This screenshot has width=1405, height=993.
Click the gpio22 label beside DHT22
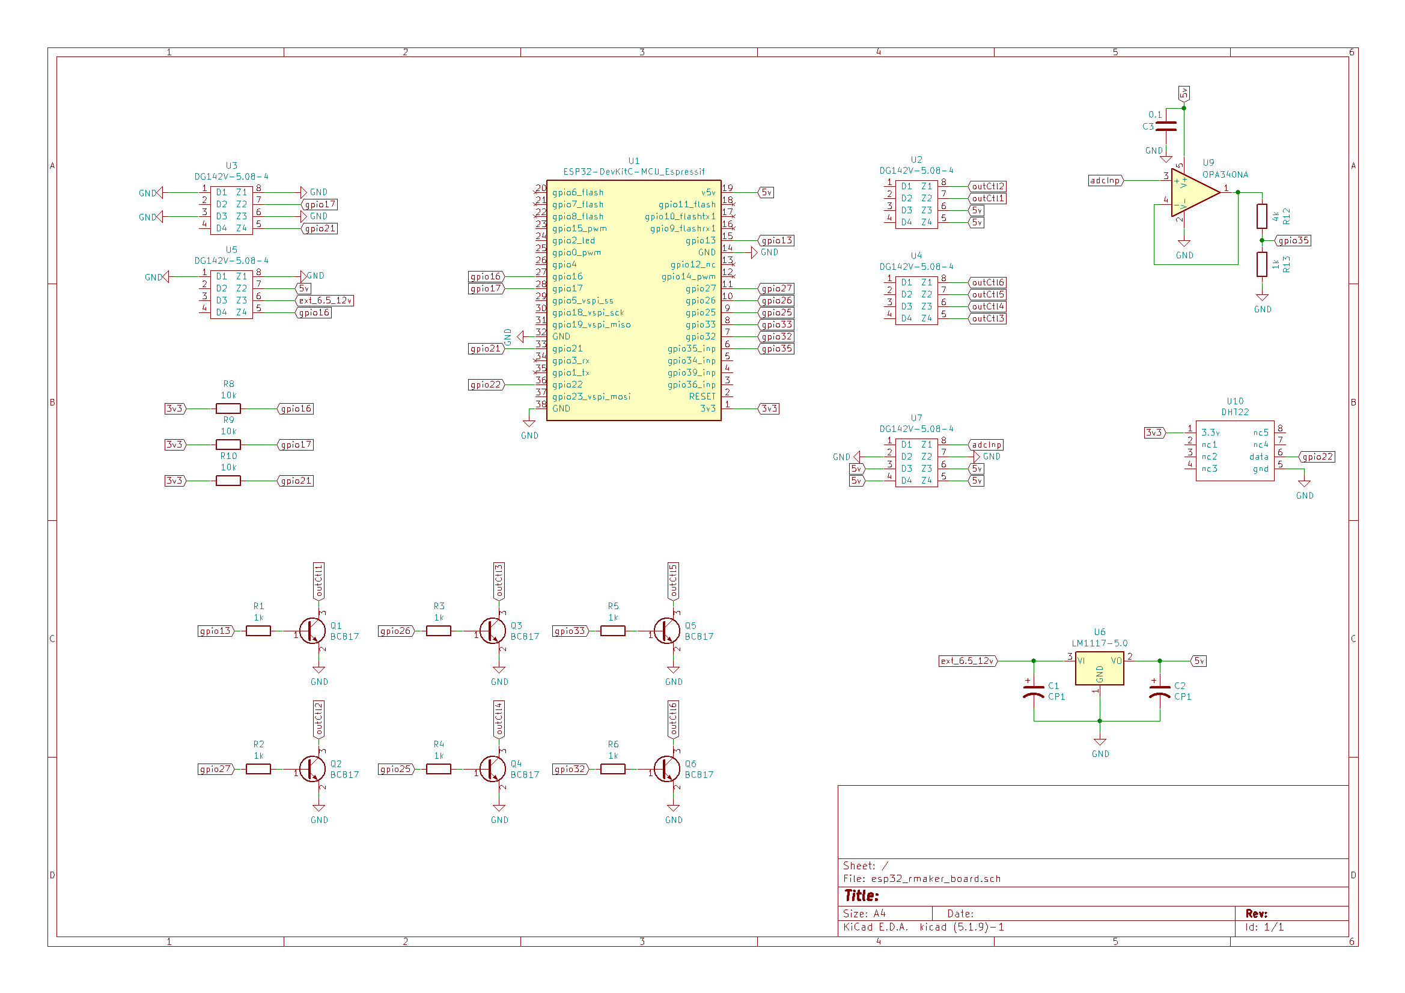(x=1316, y=457)
